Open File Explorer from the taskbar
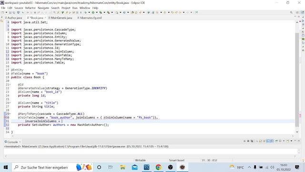The image size is (305, 172). (123, 167)
